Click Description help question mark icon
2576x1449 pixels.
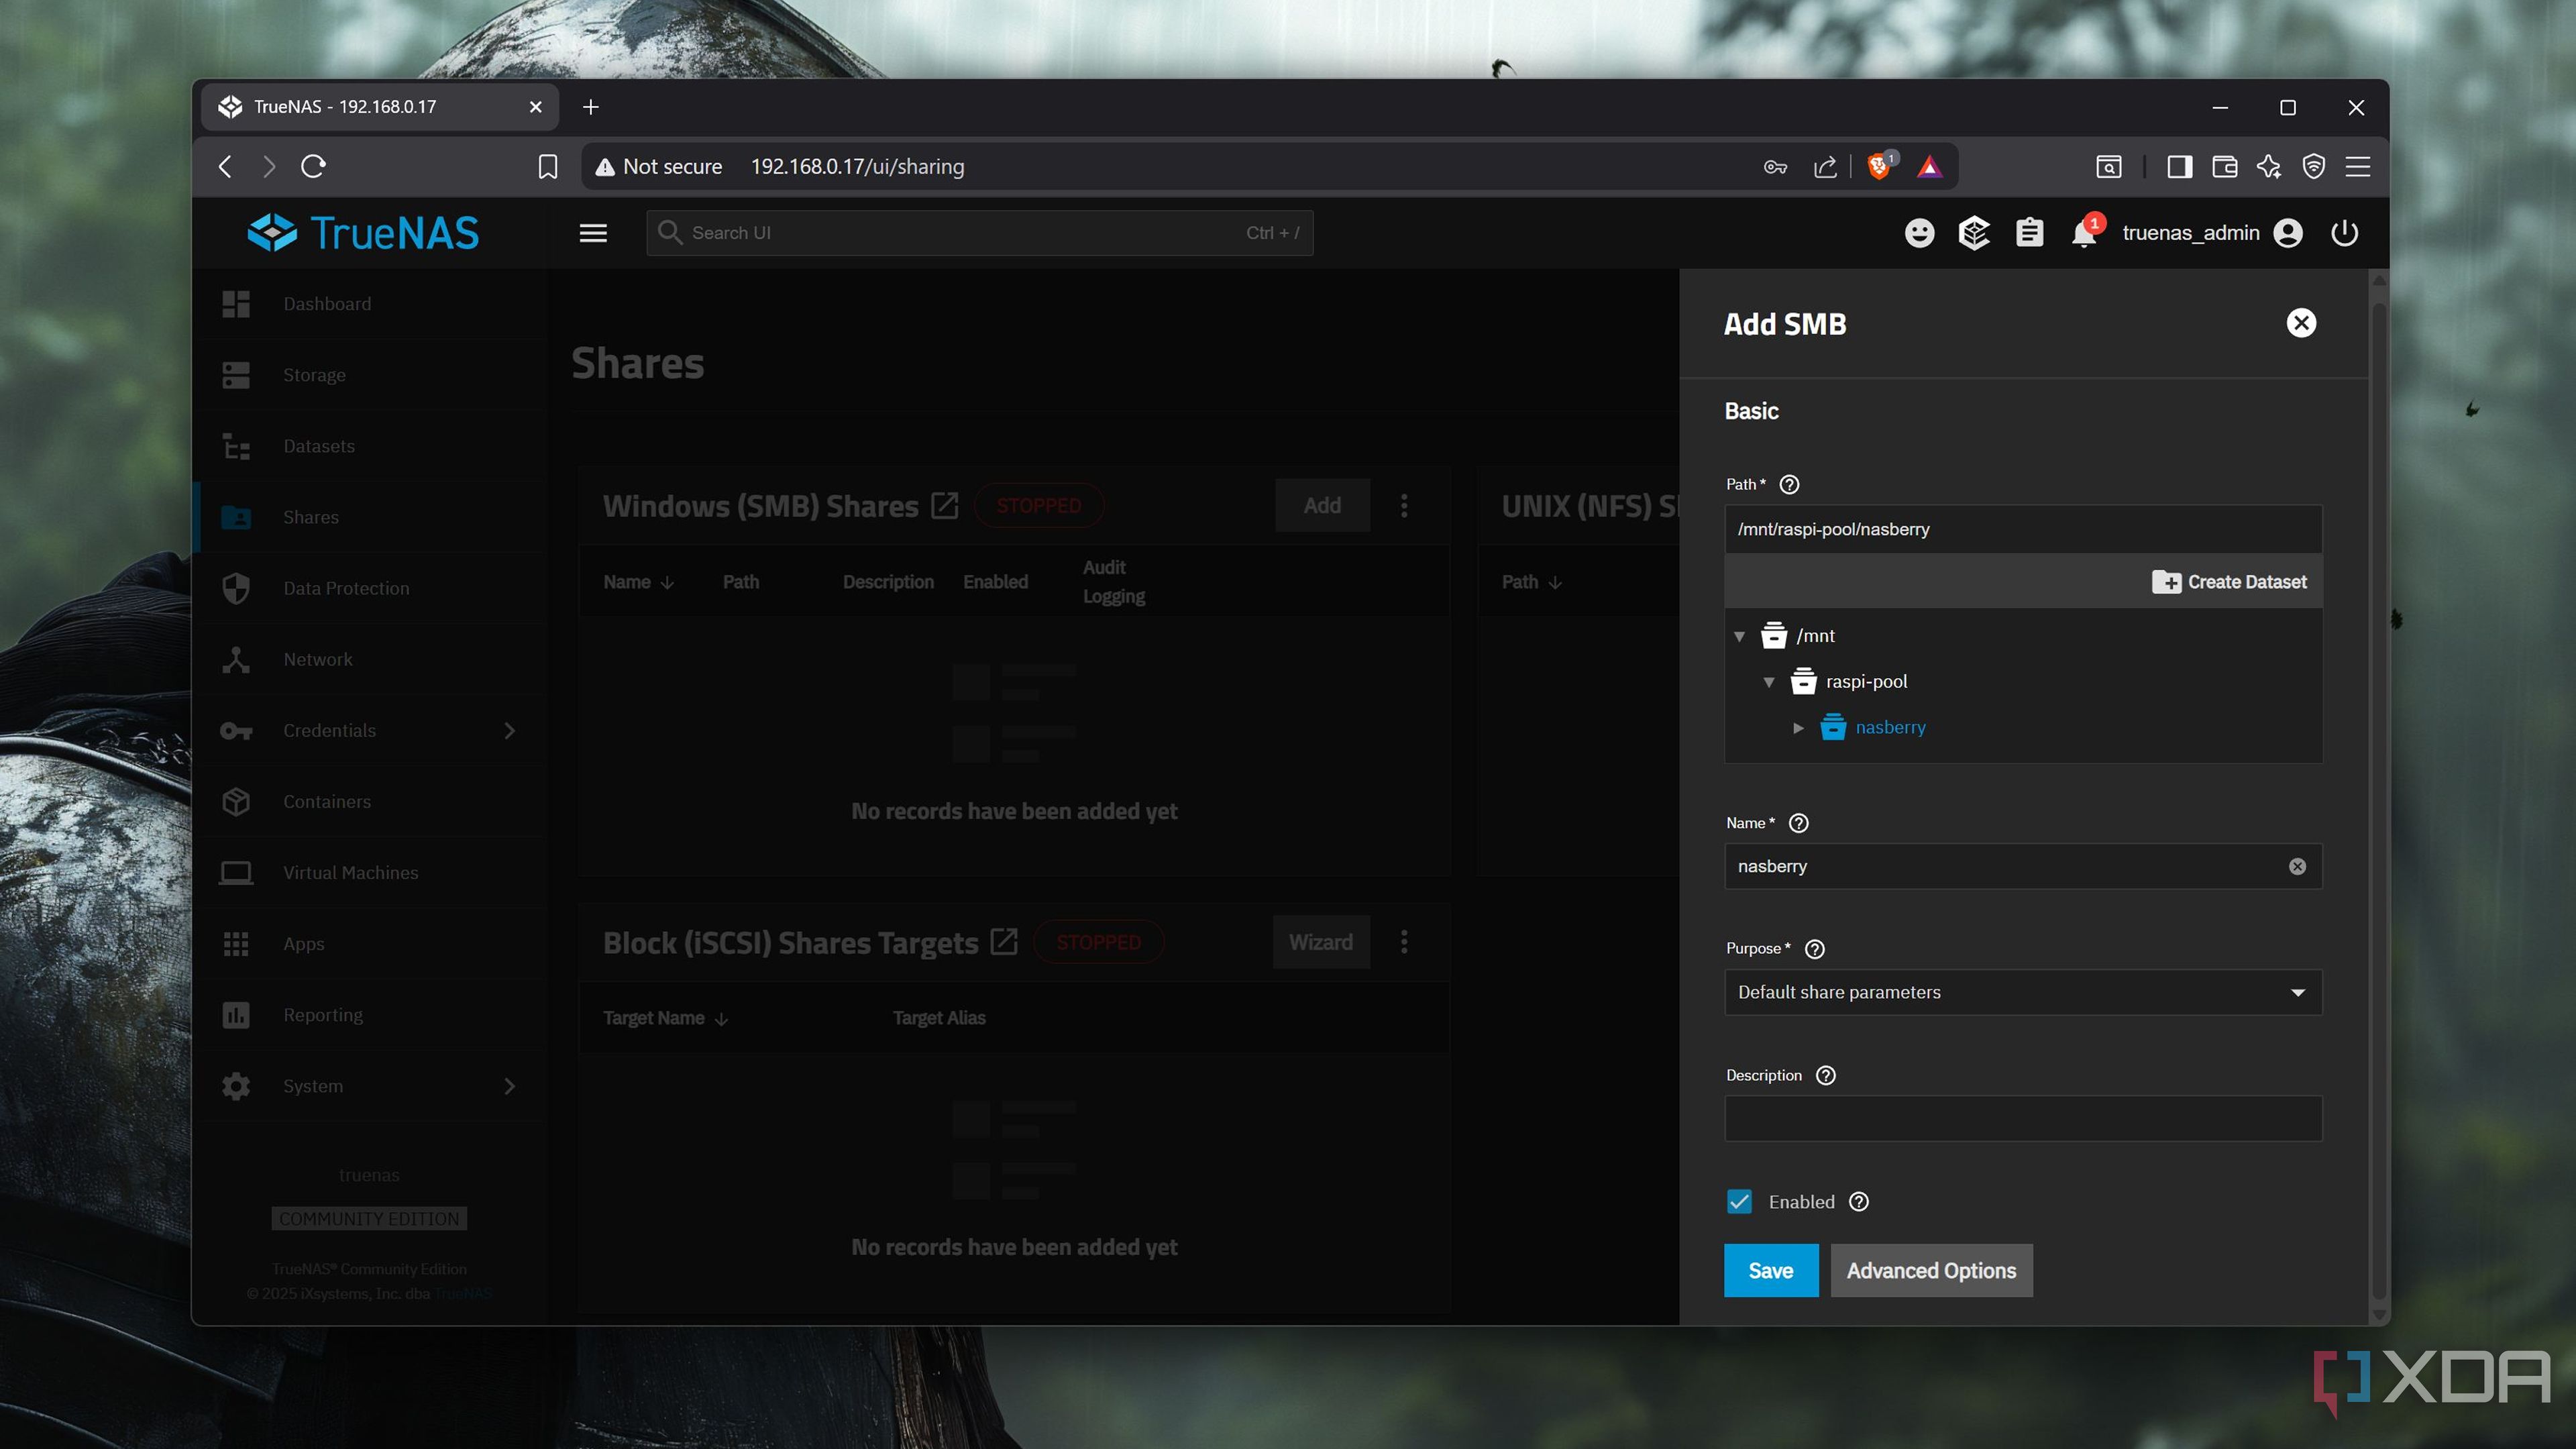(1826, 1075)
